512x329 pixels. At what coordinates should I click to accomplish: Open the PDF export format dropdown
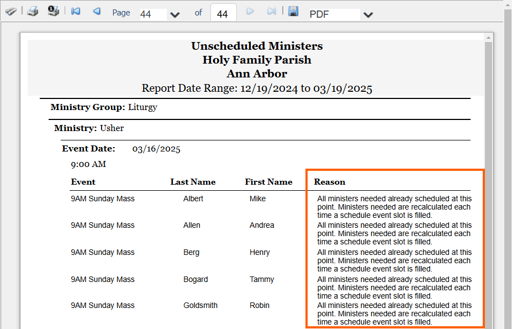(x=368, y=15)
